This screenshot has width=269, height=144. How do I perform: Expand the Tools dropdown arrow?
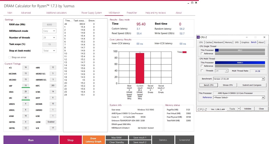pos(239,109)
